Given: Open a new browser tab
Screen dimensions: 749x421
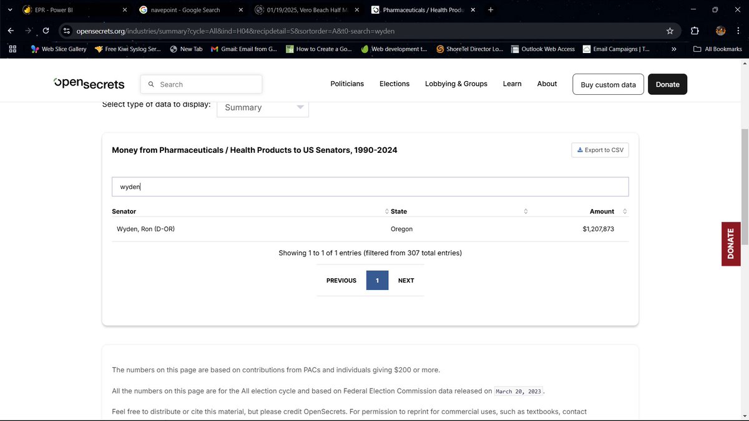Looking at the screenshot, I should [x=491, y=10].
